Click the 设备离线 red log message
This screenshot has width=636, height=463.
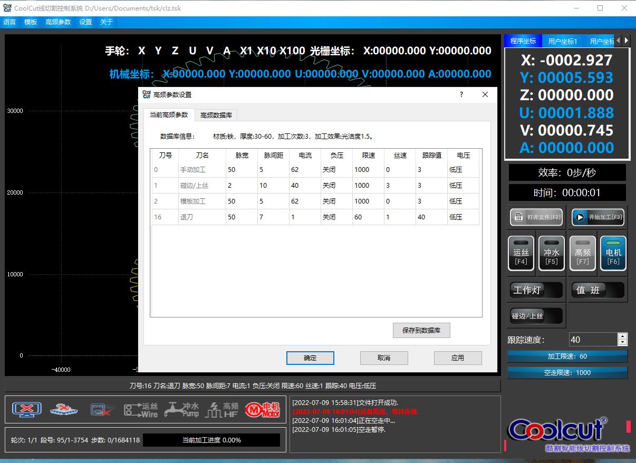click(355, 411)
